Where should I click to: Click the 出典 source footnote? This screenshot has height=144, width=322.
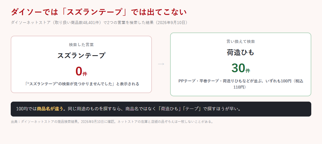point(112,122)
